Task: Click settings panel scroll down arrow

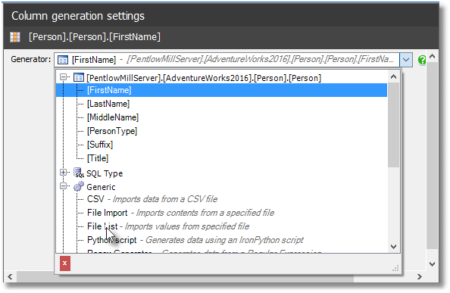Action: tap(433, 263)
